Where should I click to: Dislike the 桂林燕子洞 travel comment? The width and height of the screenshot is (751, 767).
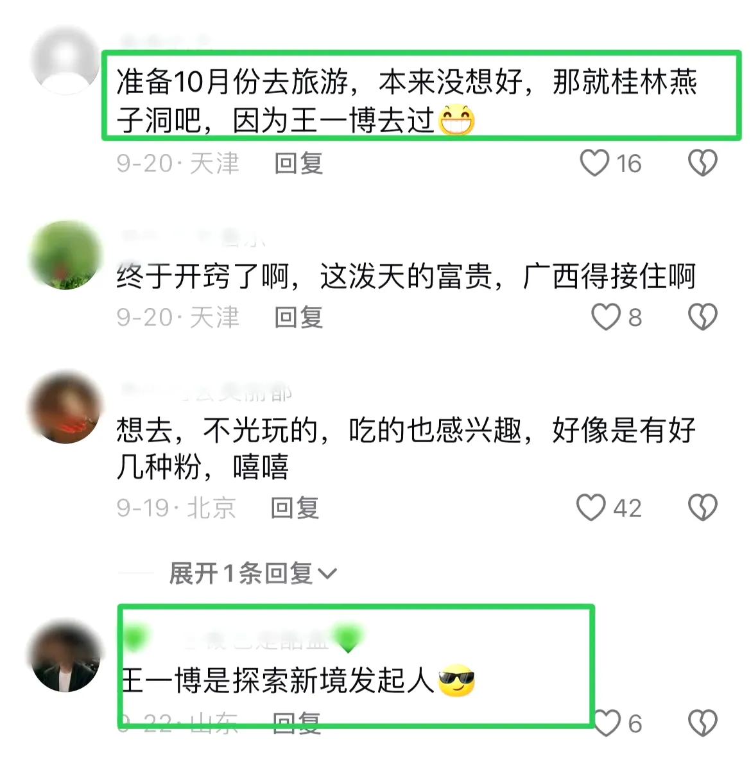(x=703, y=163)
